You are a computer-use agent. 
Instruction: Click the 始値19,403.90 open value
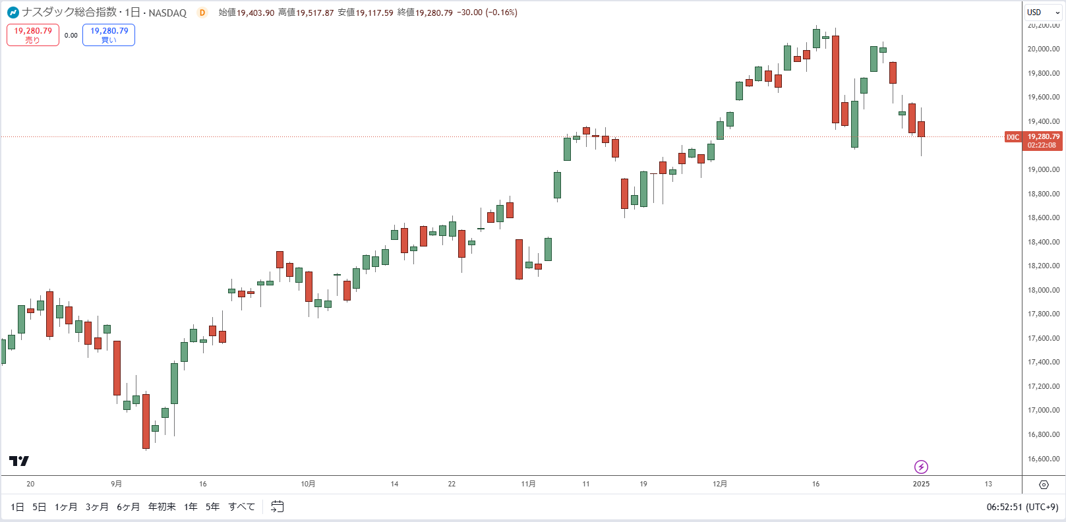click(247, 13)
